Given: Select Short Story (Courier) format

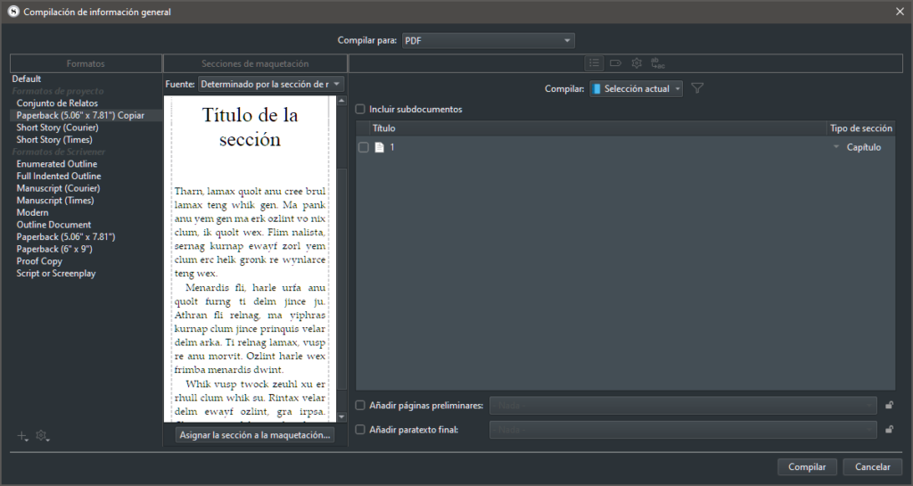Looking at the screenshot, I should (x=57, y=128).
